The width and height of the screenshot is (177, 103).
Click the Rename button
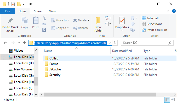pos(81,28)
